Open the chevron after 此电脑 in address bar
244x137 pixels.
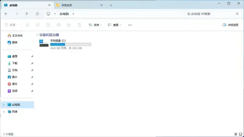(73, 14)
